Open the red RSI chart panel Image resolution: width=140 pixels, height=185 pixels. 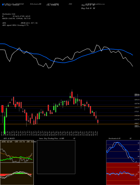tap(123, 174)
